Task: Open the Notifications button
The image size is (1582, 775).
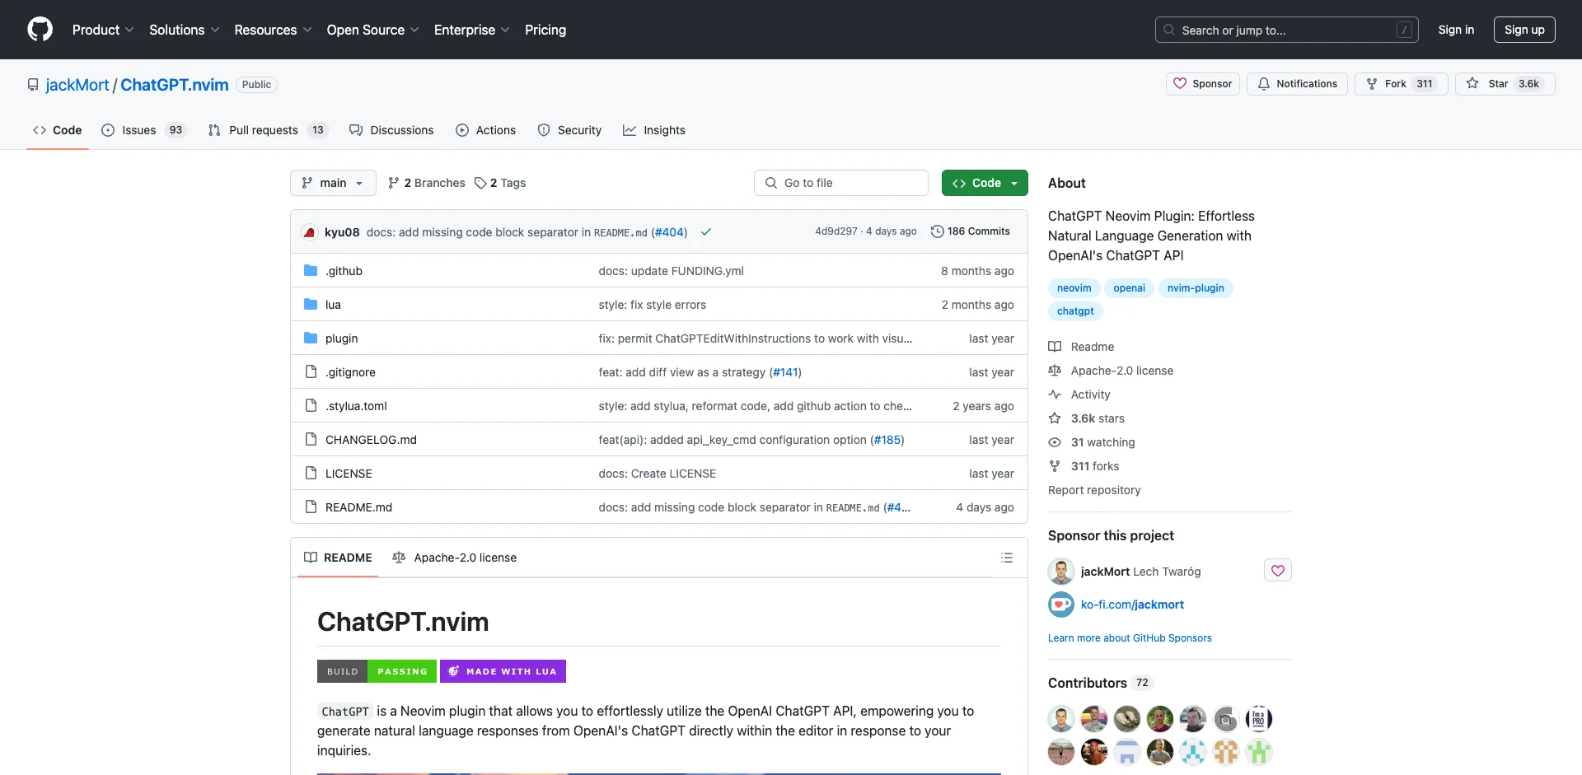Action: (1297, 84)
